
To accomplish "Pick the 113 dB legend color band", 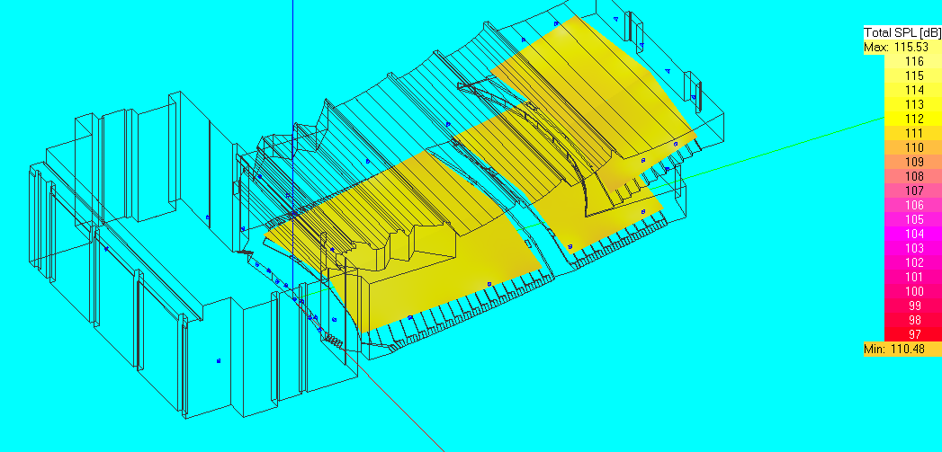I will point(913,104).
